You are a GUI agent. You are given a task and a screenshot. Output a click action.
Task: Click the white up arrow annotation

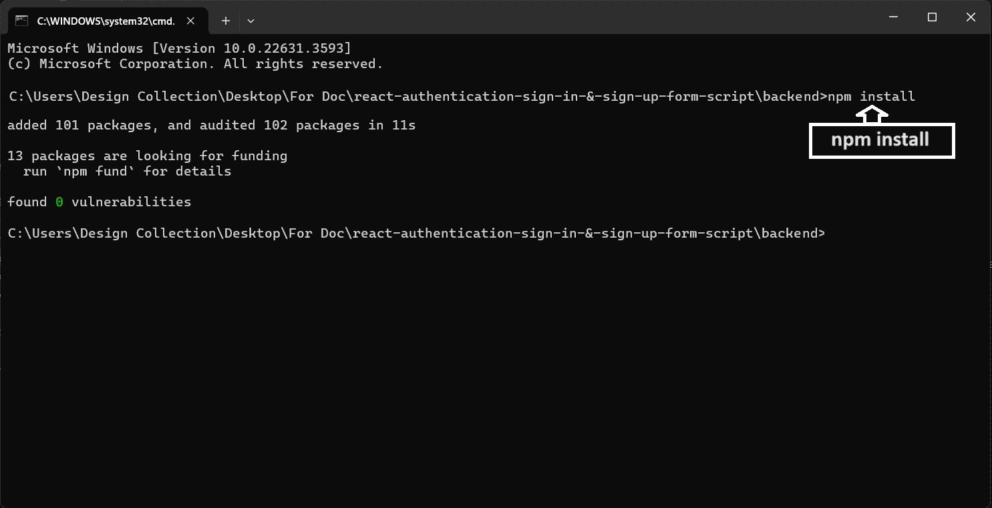point(872,116)
